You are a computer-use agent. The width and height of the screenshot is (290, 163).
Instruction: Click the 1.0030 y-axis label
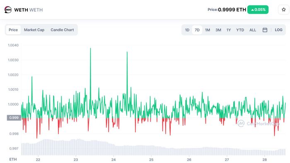click(13, 60)
